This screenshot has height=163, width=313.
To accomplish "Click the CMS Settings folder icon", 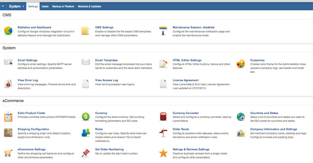I will (x=86, y=31).
